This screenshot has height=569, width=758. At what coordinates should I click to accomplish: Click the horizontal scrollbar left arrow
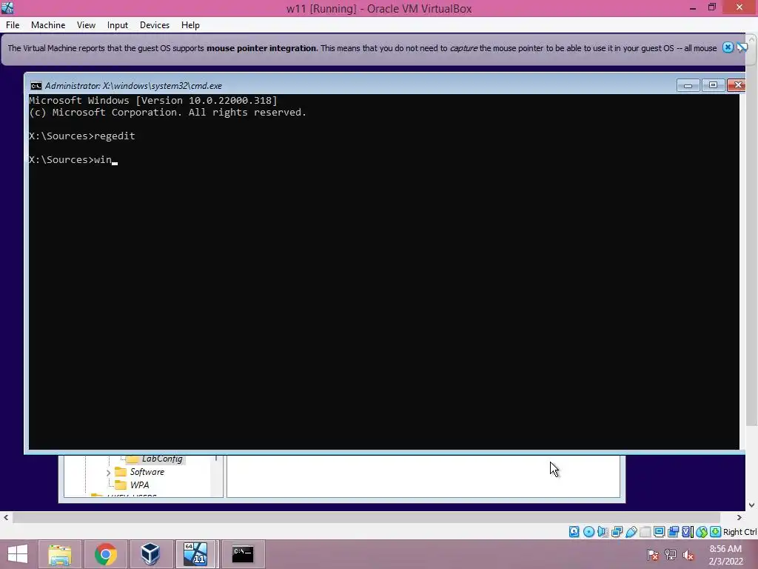click(6, 517)
